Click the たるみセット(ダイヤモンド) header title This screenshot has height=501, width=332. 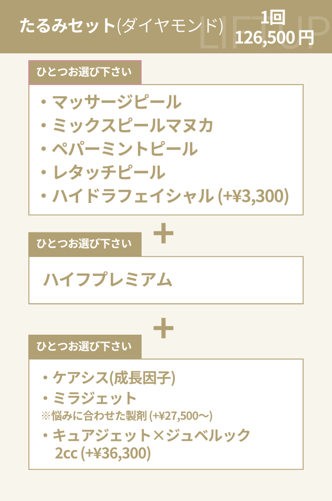pyautogui.click(x=121, y=26)
